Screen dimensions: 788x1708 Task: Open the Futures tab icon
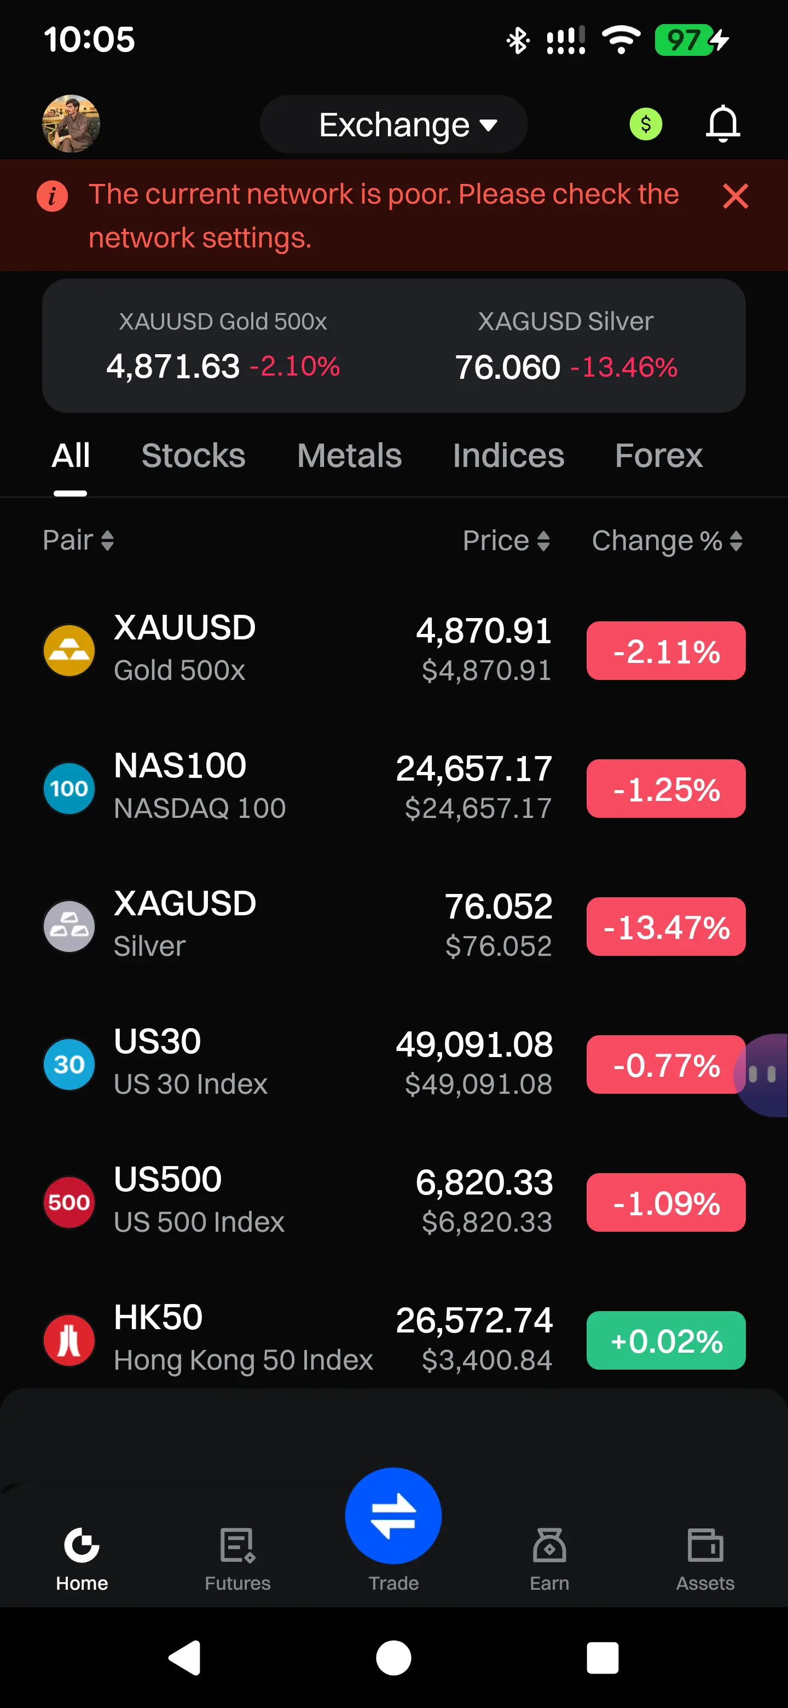(x=237, y=1545)
